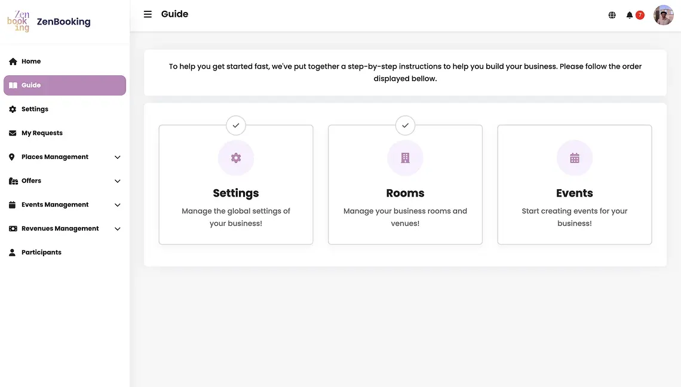This screenshot has width=681, height=387.
Task: Expand the Offers chevron
Action: (x=117, y=181)
